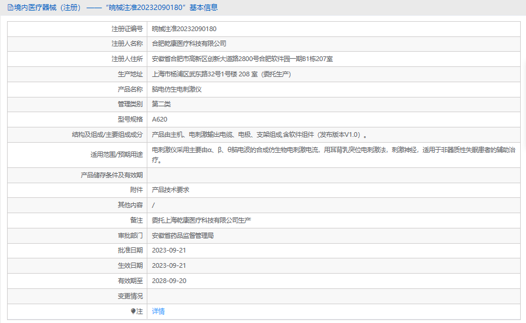The image size is (526, 323).
Task: Click structure description 产品由主机、电刺激输出电缆
Action: point(259,134)
